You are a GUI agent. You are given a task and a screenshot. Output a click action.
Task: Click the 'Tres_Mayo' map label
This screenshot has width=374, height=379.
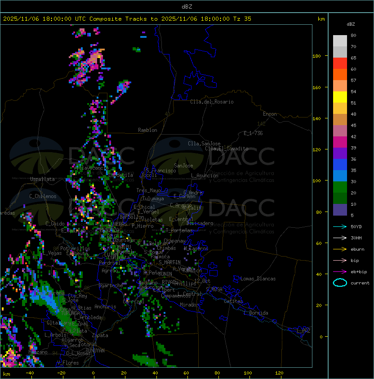pyautogui.click(x=148, y=190)
